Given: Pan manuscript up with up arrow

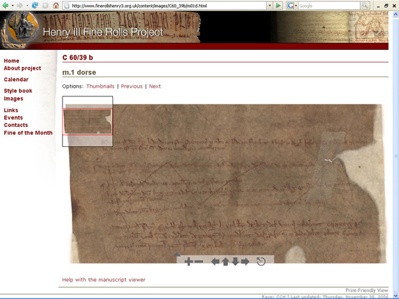Looking at the screenshot, I should click(225, 262).
